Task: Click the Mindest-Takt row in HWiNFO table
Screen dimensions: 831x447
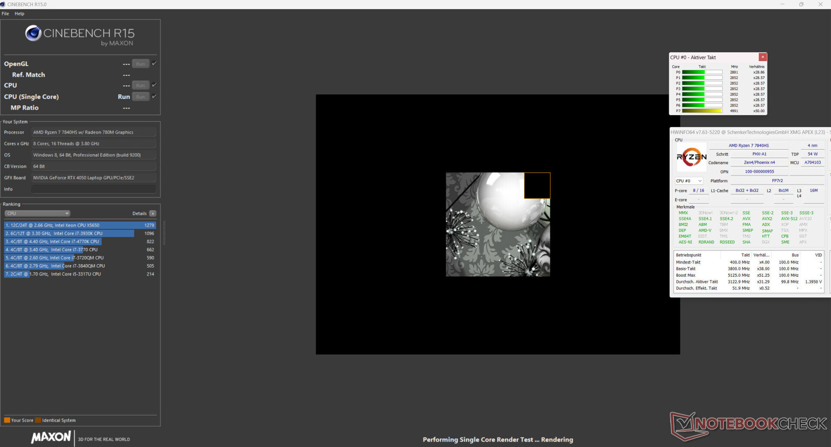Action: tap(748, 262)
